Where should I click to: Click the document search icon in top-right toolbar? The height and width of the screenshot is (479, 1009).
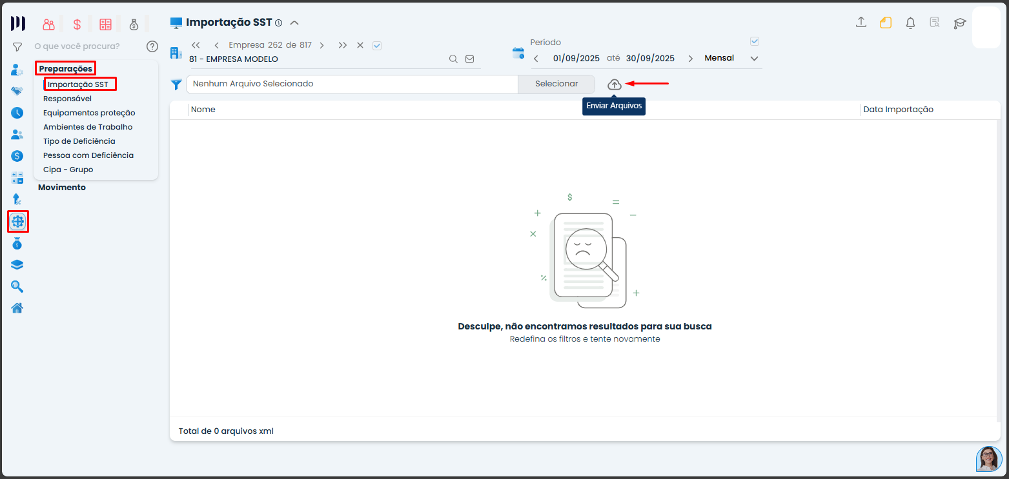tap(935, 23)
